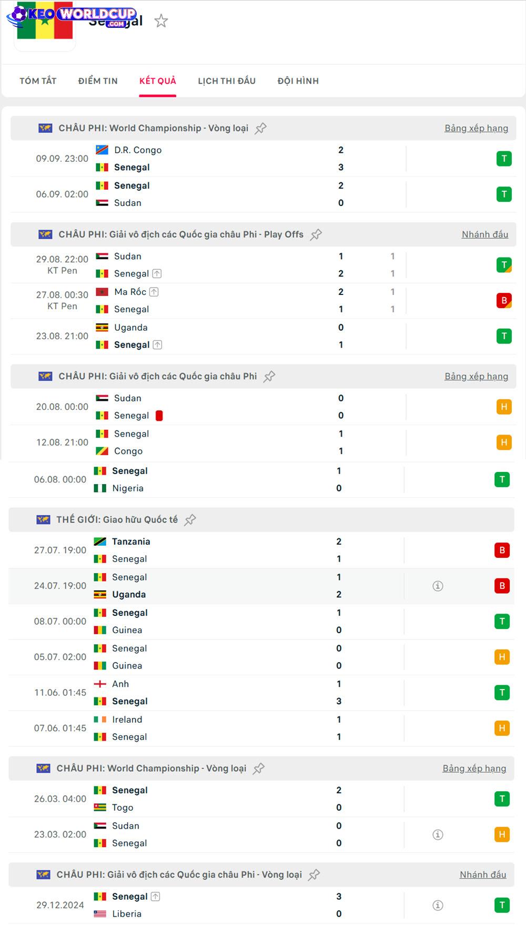Pin the World Championship Vòng loại league at top
The image size is (526, 925).
coord(261,129)
